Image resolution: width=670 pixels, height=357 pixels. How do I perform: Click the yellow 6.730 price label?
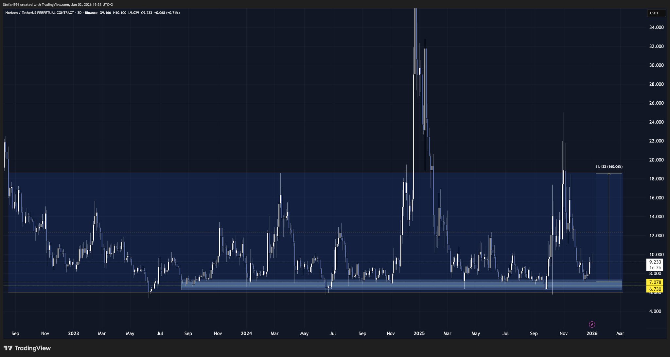pos(655,289)
